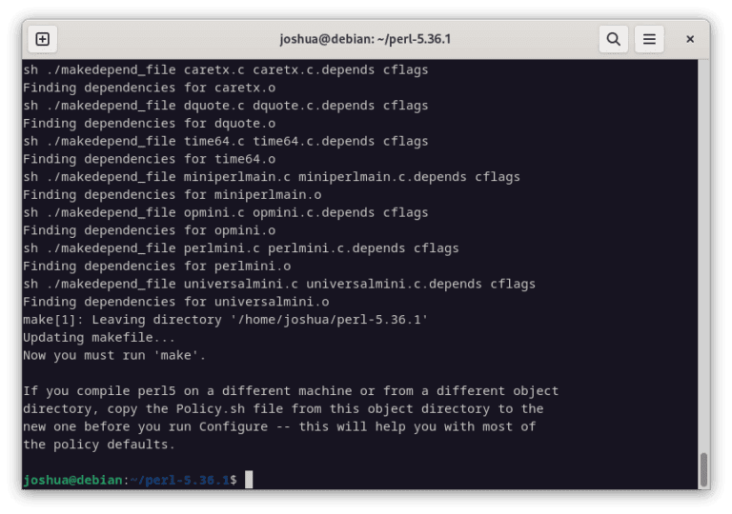Open the terminal search tool
This screenshot has width=732, height=514.
614,39
